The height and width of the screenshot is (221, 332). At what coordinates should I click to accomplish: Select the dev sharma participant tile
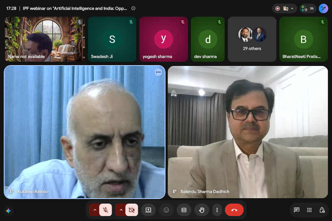pyautogui.click(x=208, y=39)
